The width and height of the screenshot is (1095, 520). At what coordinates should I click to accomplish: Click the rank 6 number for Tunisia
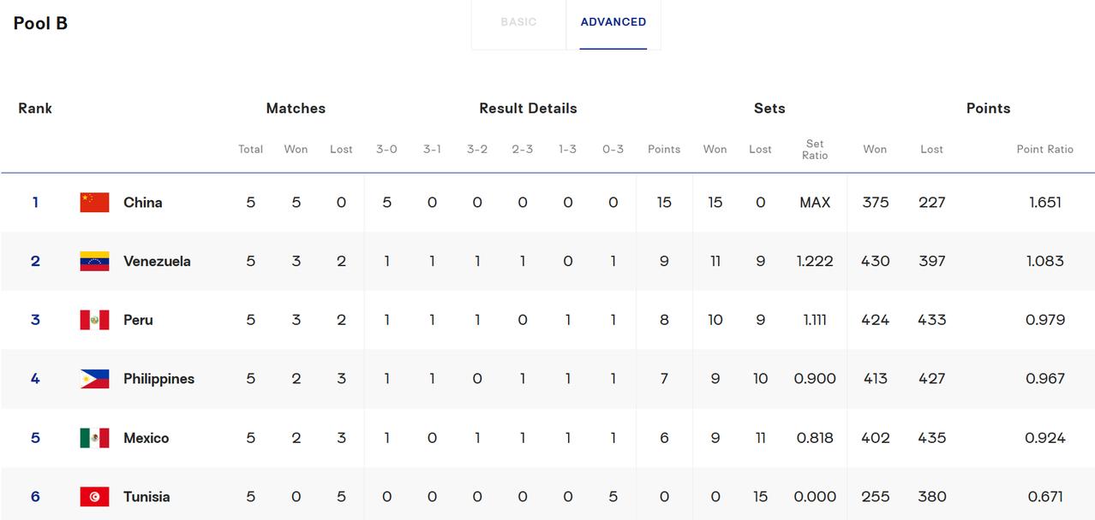coord(35,497)
